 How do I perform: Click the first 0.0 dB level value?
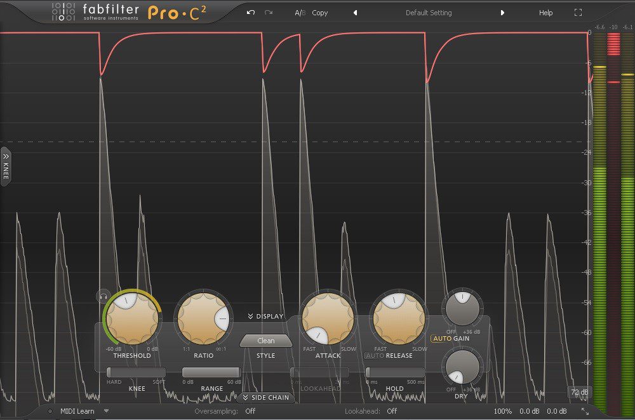530,411
